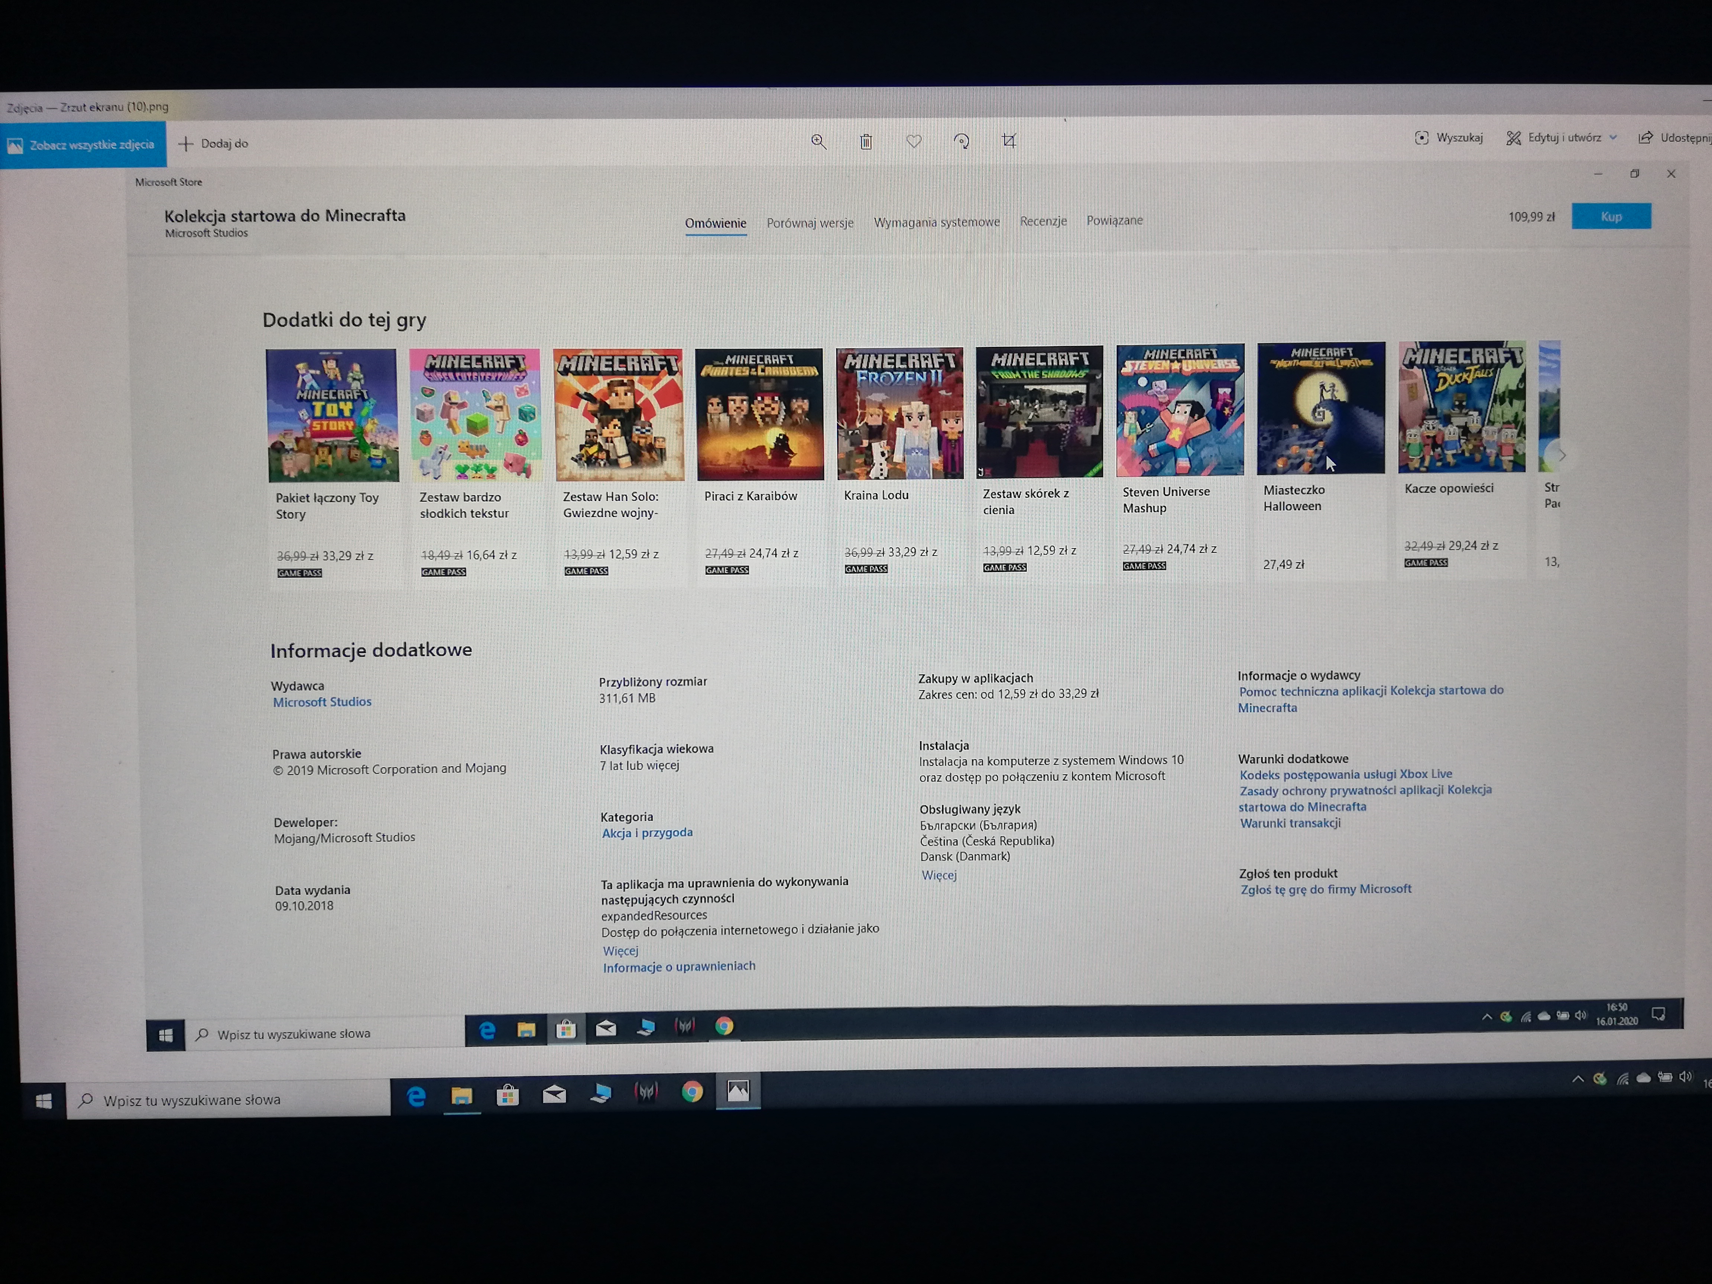This screenshot has width=1712, height=1284.
Task: Open Kacze opowieści add-on thumbnail
Action: click(x=1462, y=406)
